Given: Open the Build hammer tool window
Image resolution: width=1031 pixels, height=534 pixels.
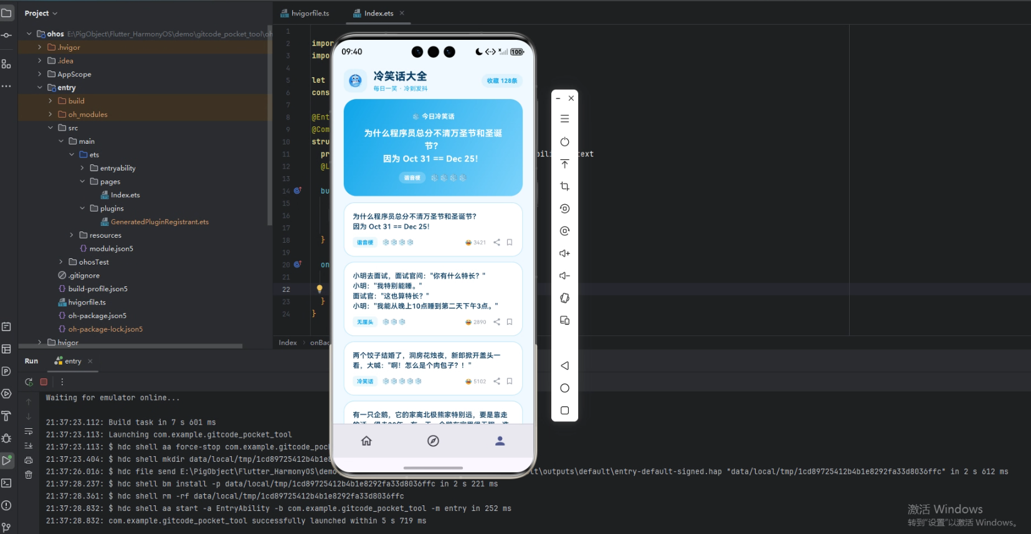Looking at the screenshot, I should 6,416.
